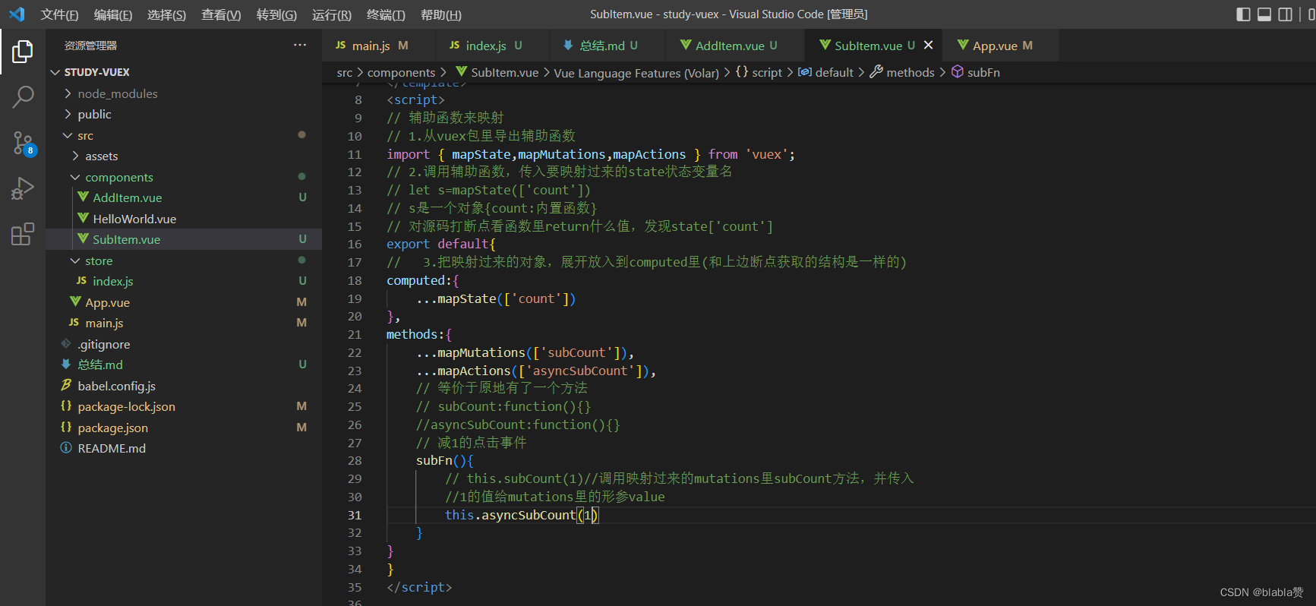Screen dimensions: 1316x606
Task: Open the 帮助(H) menu
Action: coord(441,14)
